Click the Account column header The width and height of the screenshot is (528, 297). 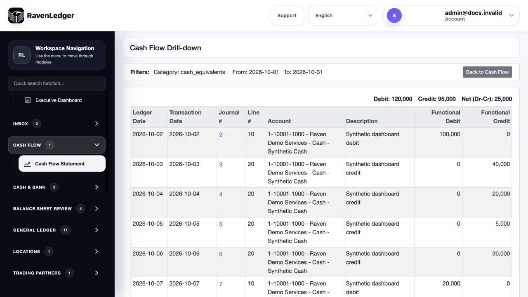[305, 117]
